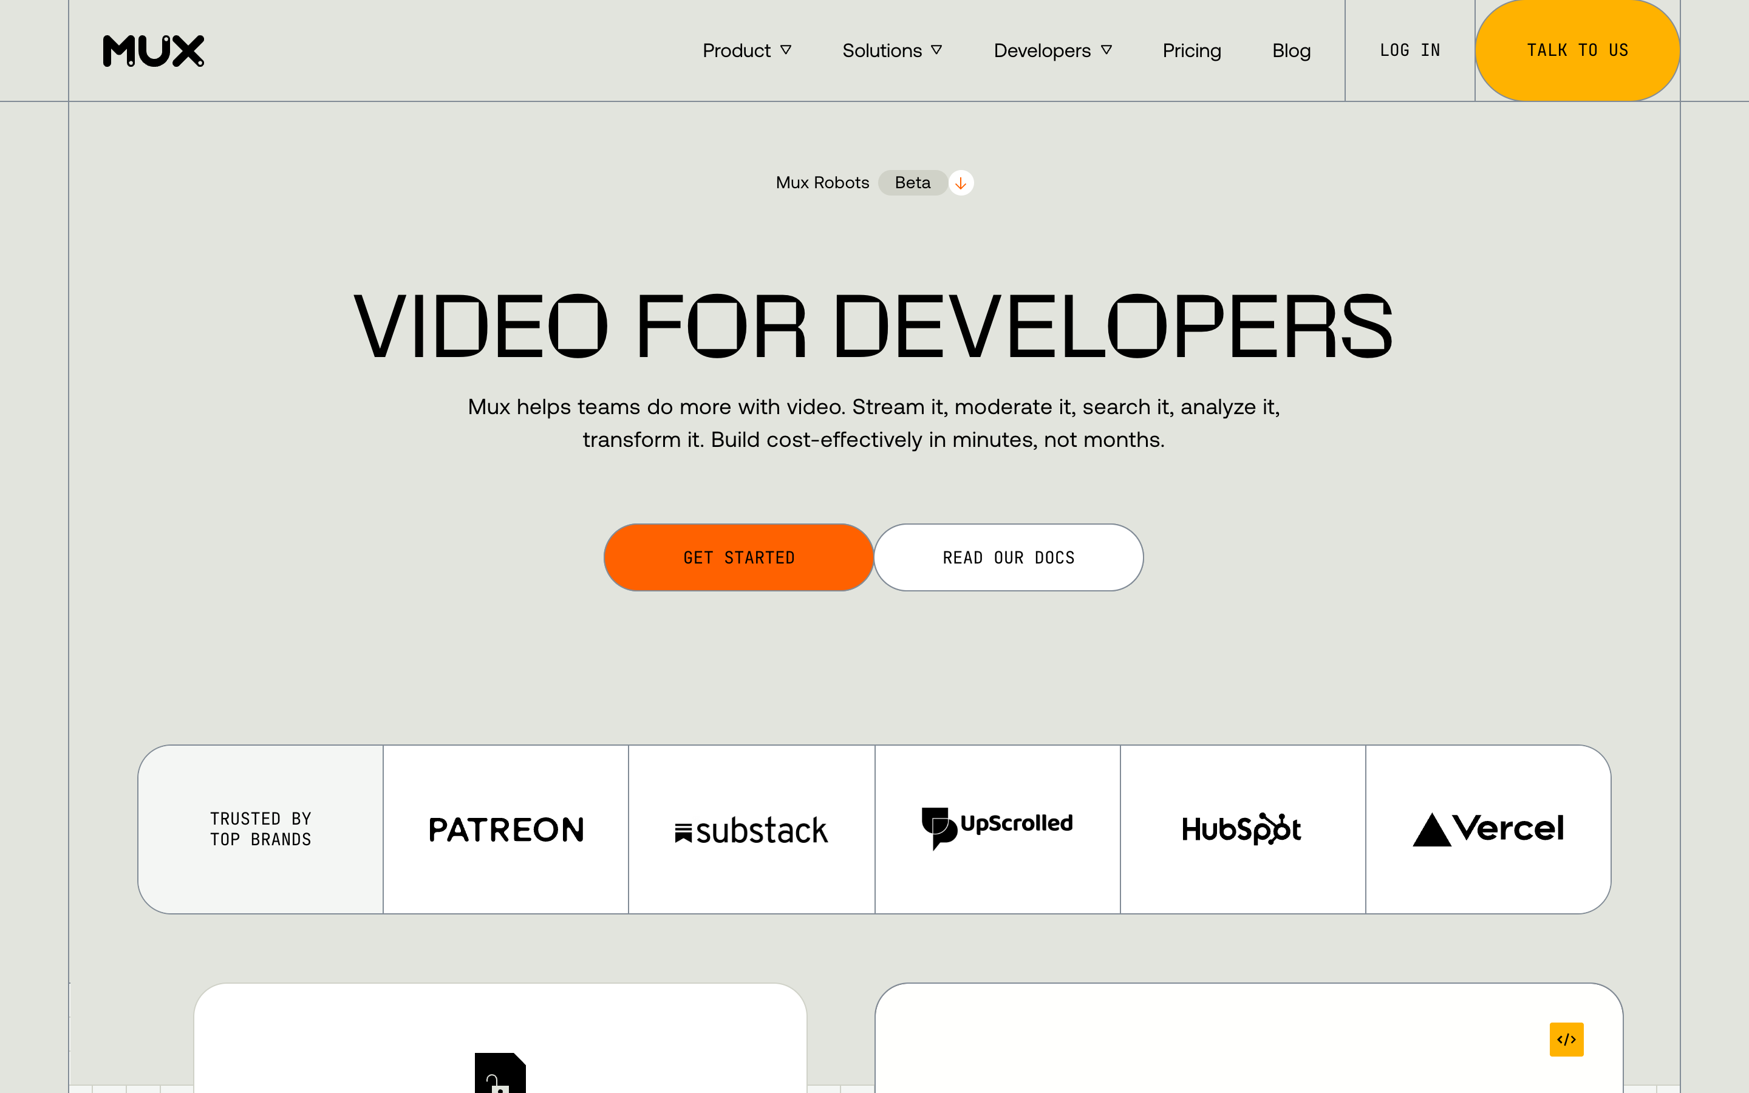
Task: Click the HubSpot logo
Action: tap(1242, 829)
